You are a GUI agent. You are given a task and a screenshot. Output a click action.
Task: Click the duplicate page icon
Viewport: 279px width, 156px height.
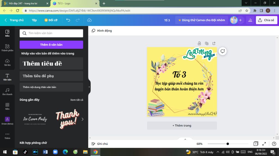(x=207, y=43)
